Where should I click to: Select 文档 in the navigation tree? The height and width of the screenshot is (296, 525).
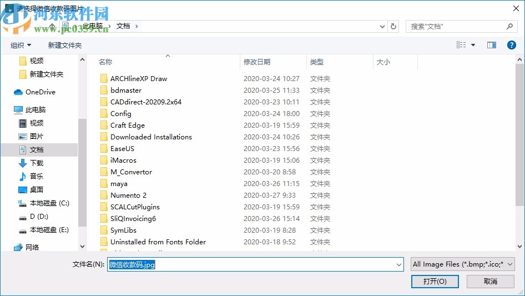click(37, 150)
